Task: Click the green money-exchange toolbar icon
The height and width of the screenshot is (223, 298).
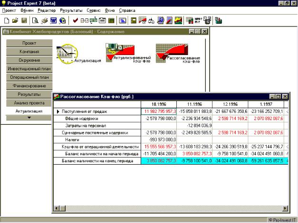Action: point(93,20)
